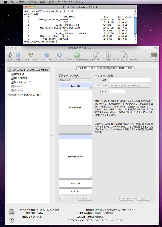Click the Terminal scrollbar blue thumb
The height and width of the screenshot is (227, 162).
(x=135, y=26)
